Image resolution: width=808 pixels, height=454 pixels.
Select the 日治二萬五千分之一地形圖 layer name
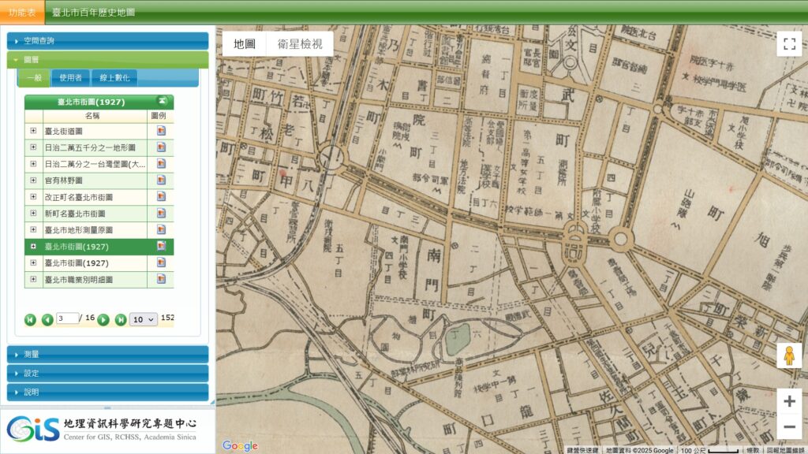point(90,147)
